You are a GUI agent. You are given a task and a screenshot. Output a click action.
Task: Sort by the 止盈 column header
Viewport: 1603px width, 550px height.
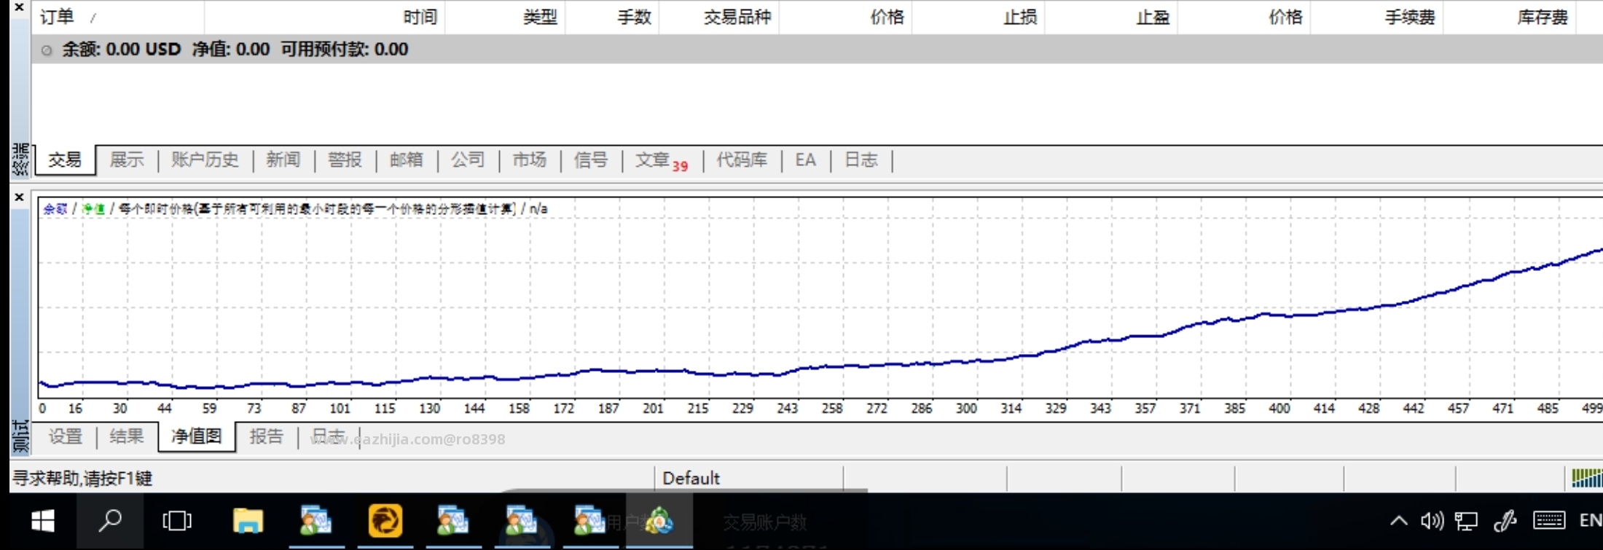point(1111,17)
